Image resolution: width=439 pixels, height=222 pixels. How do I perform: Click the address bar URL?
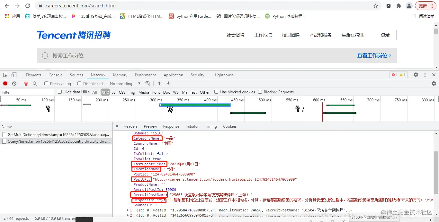pos(81,6)
